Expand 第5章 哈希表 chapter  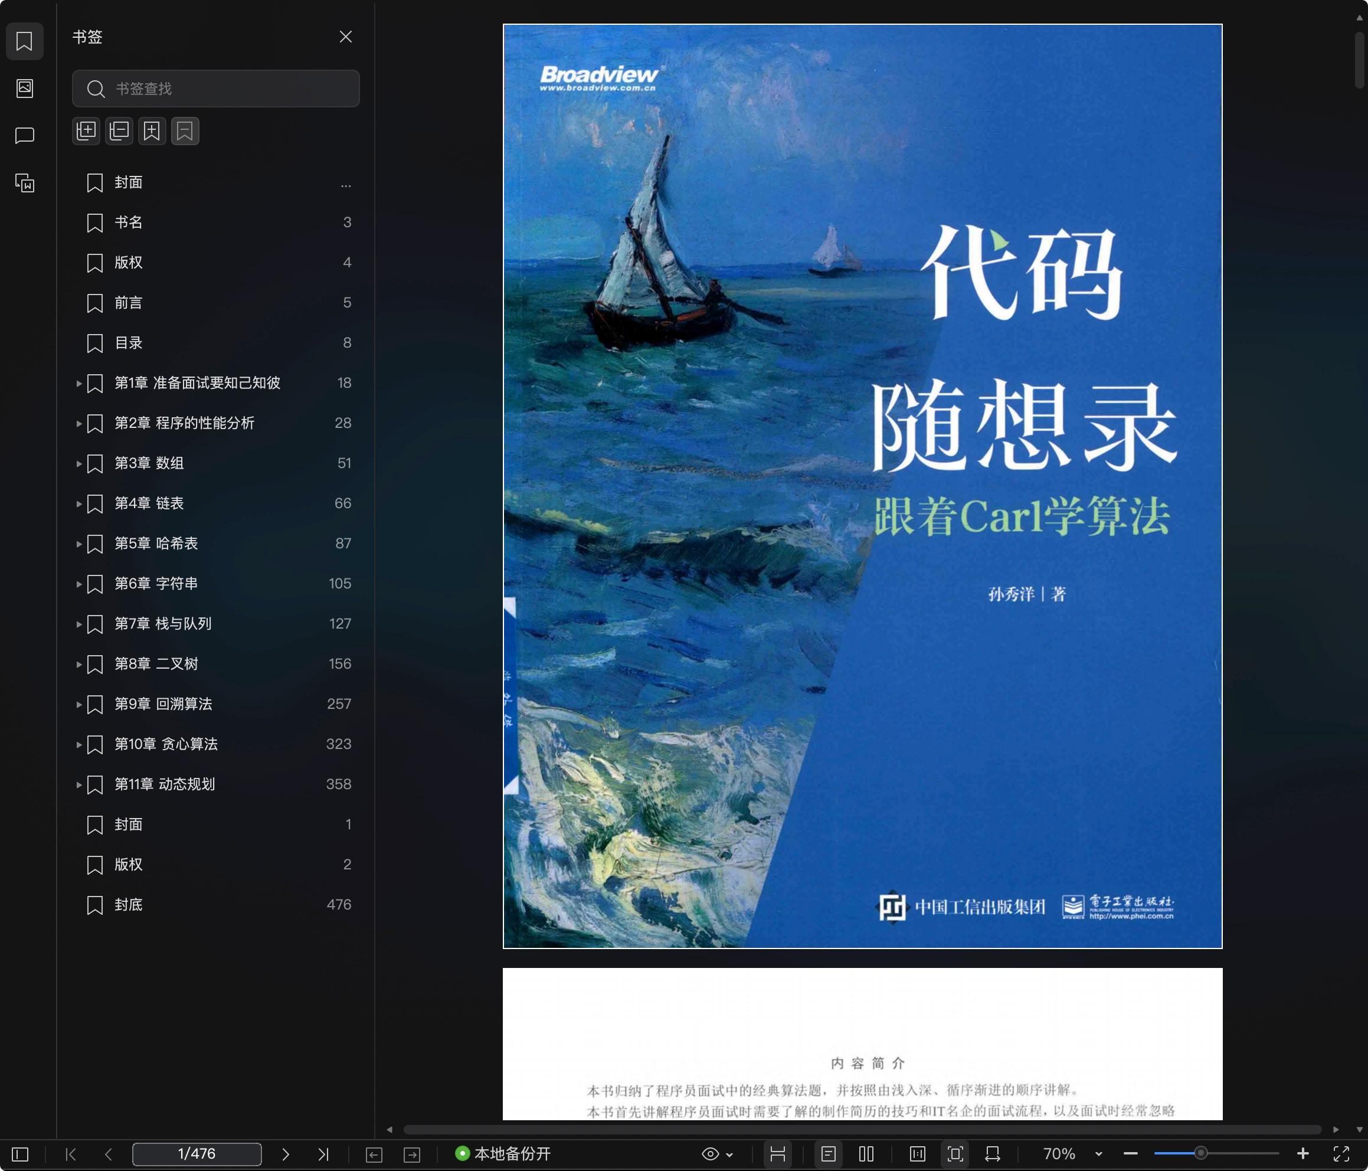point(78,544)
